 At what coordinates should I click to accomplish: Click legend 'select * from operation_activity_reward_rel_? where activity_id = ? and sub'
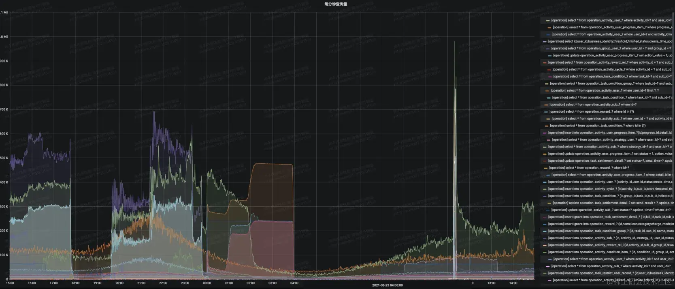(x=610, y=62)
